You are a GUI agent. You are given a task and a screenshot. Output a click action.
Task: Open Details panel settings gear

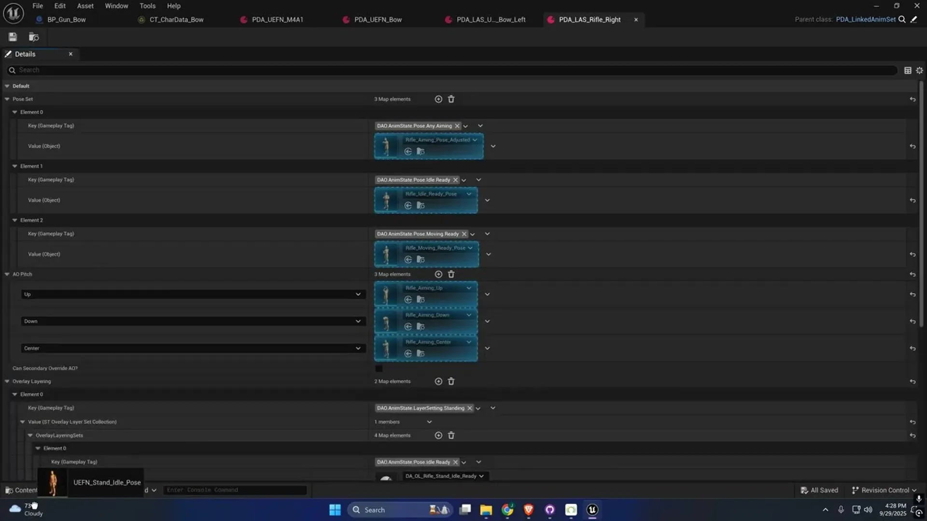[x=919, y=70]
